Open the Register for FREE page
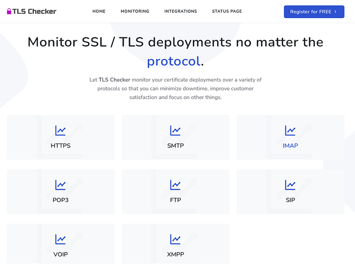This screenshot has width=355, height=264. (x=314, y=11)
